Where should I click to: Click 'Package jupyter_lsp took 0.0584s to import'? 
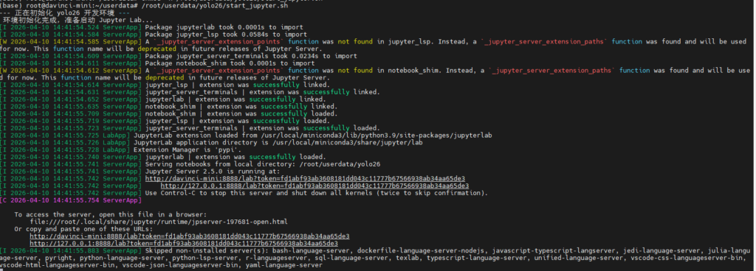[226, 35]
